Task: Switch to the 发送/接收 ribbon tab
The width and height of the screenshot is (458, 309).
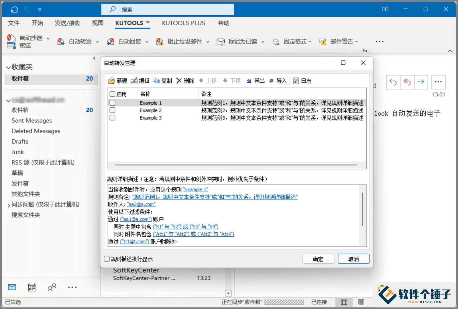Action: pos(67,23)
